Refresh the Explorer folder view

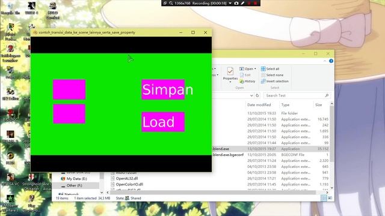(x=257, y=95)
